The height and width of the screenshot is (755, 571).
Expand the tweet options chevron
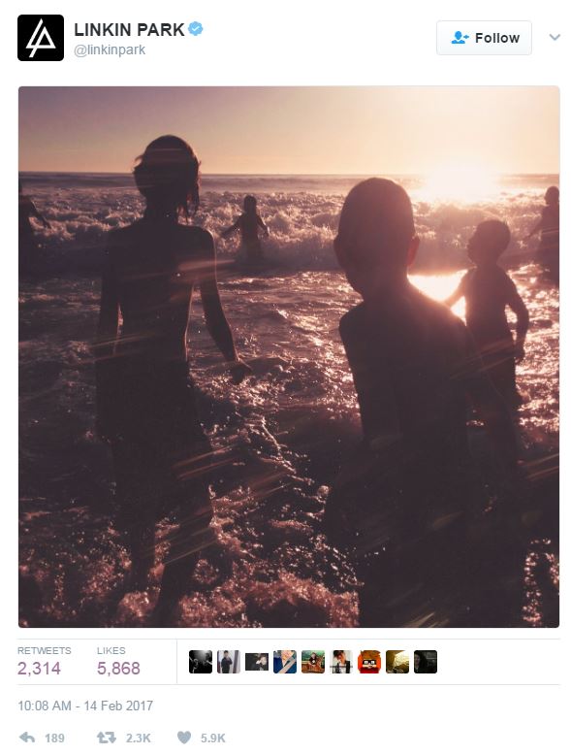[555, 37]
